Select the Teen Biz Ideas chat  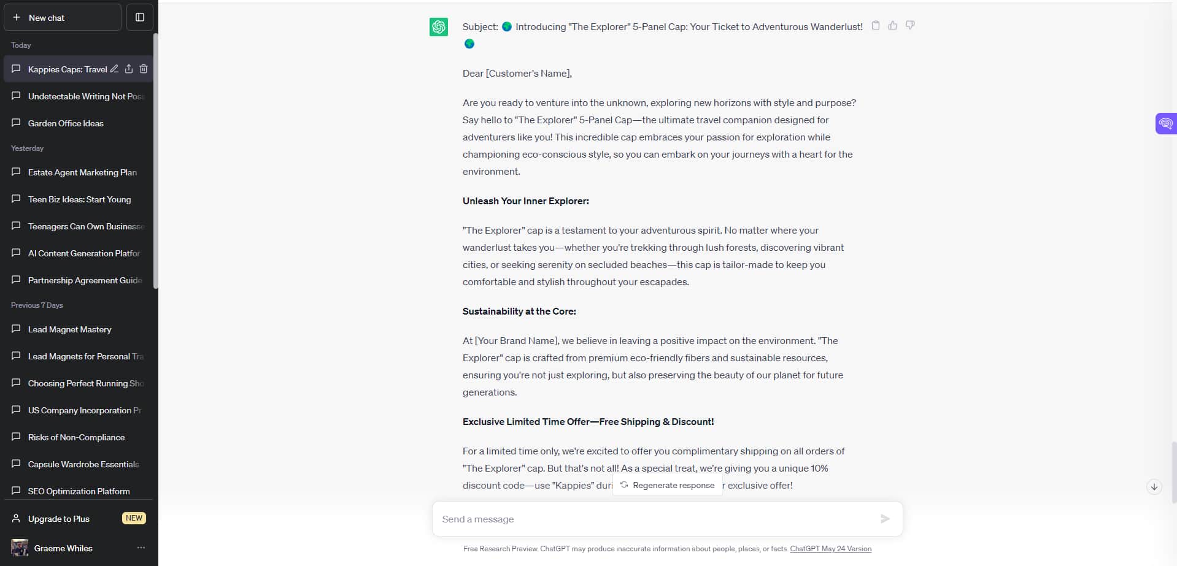pos(79,199)
